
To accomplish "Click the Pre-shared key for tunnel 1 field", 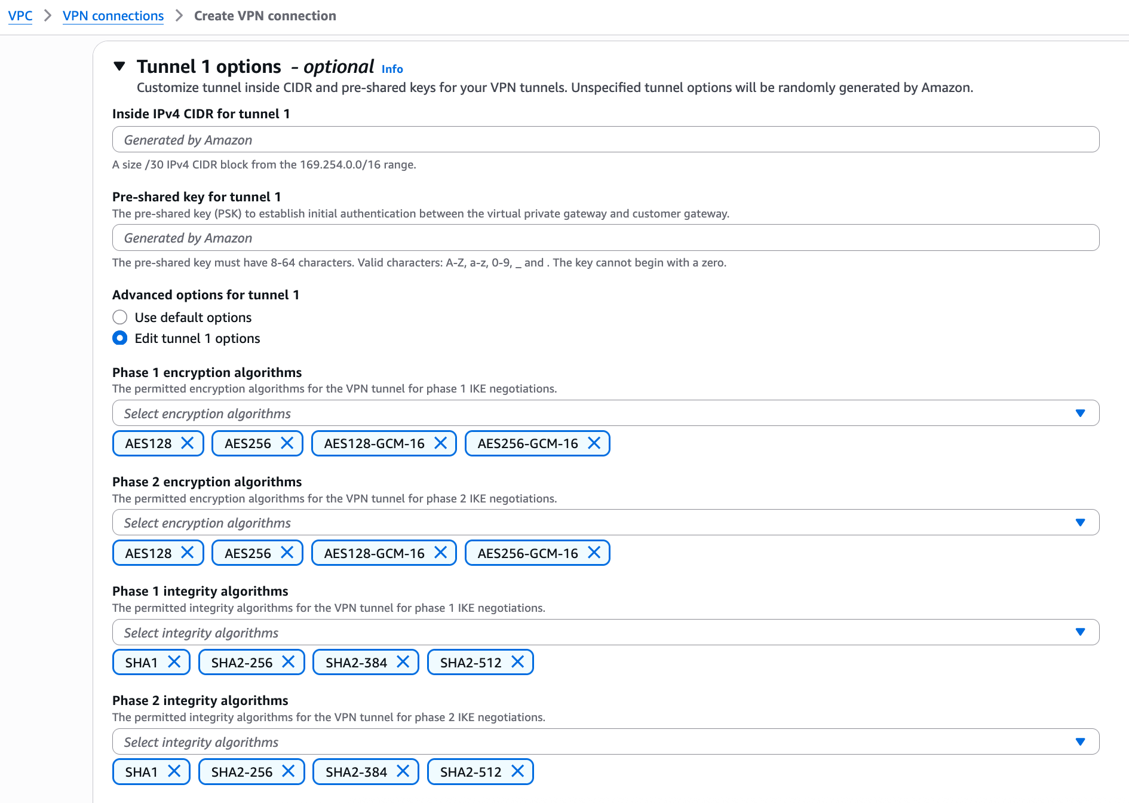I will click(605, 238).
